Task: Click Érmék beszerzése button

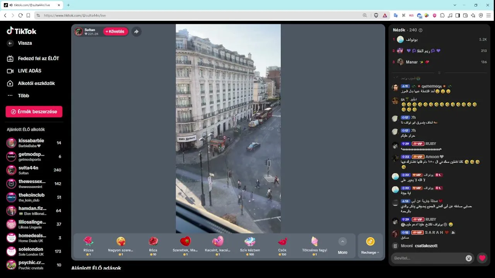Action: (x=34, y=112)
